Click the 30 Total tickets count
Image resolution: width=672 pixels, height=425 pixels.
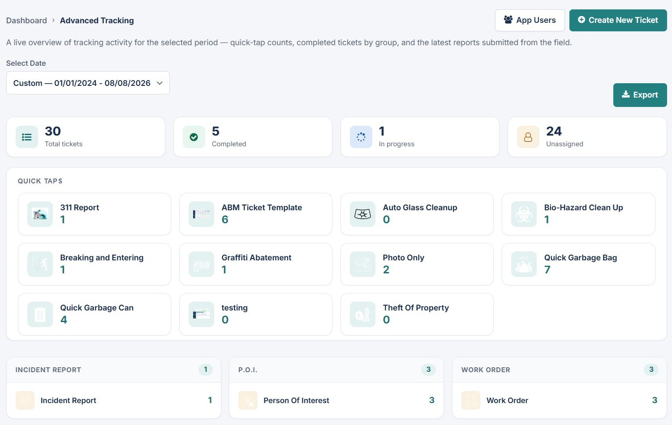[x=53, y=131]
